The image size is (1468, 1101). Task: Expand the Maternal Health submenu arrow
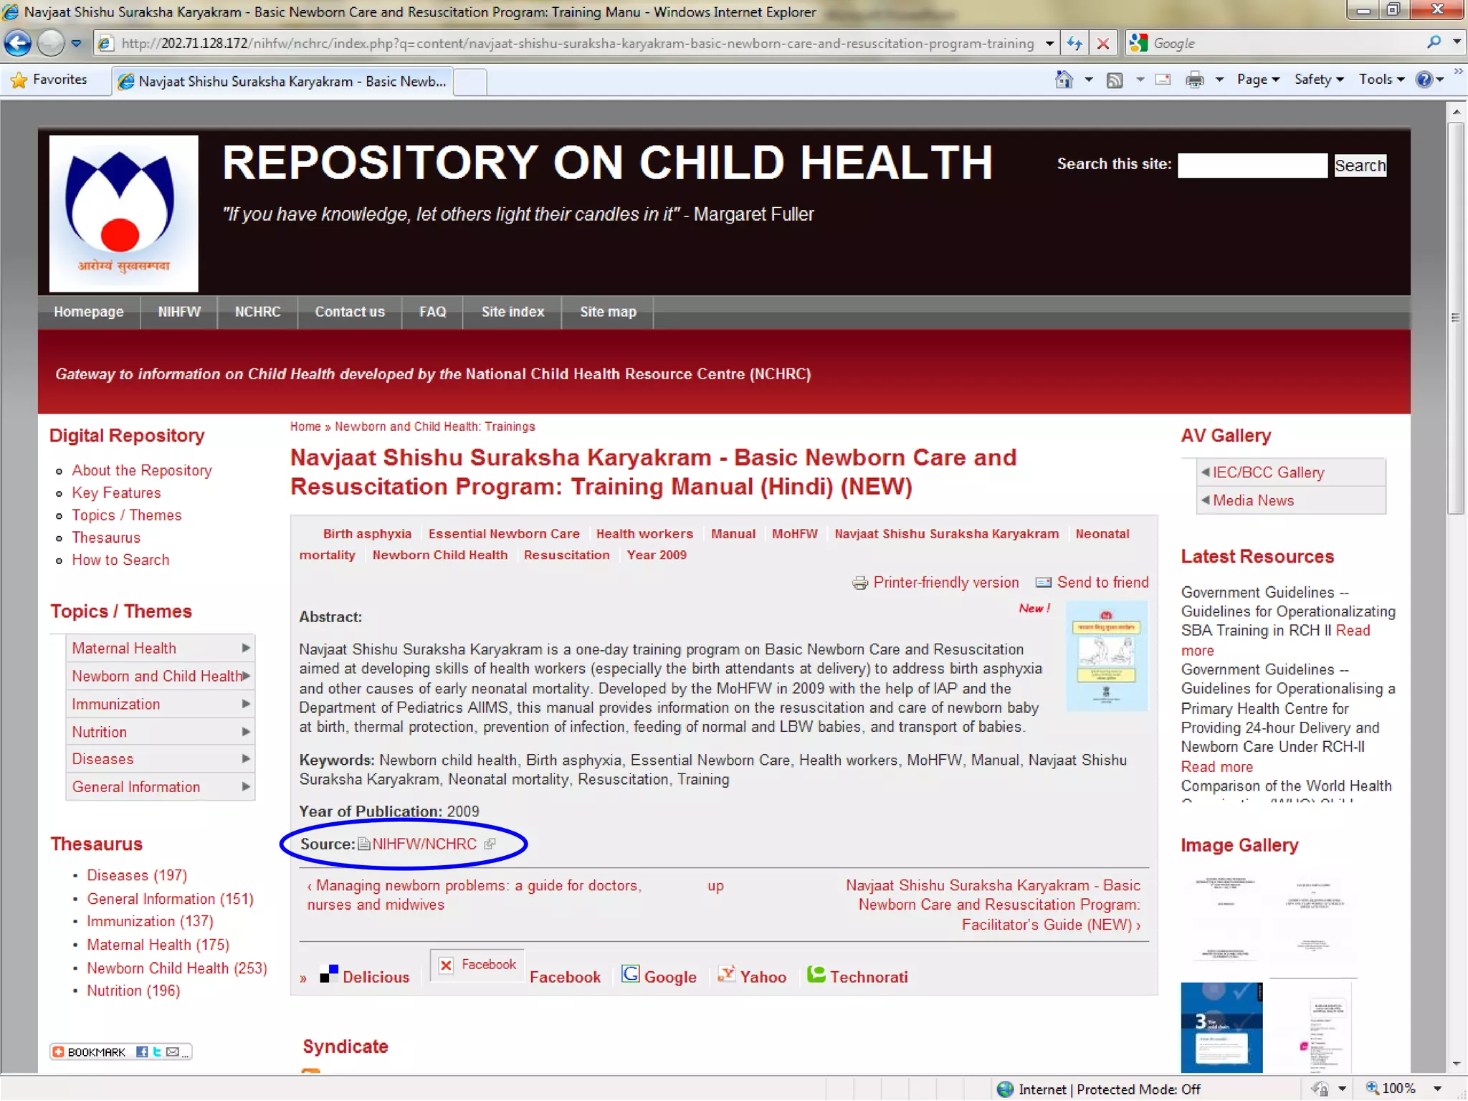point(246,648)
